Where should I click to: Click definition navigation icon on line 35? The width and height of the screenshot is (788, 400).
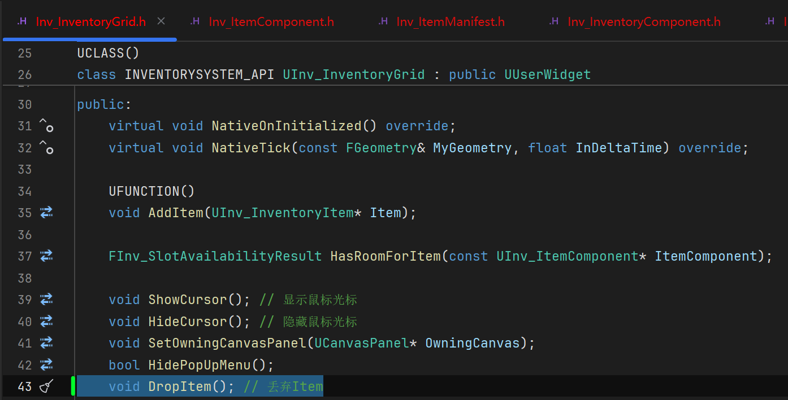pos(46,212)
